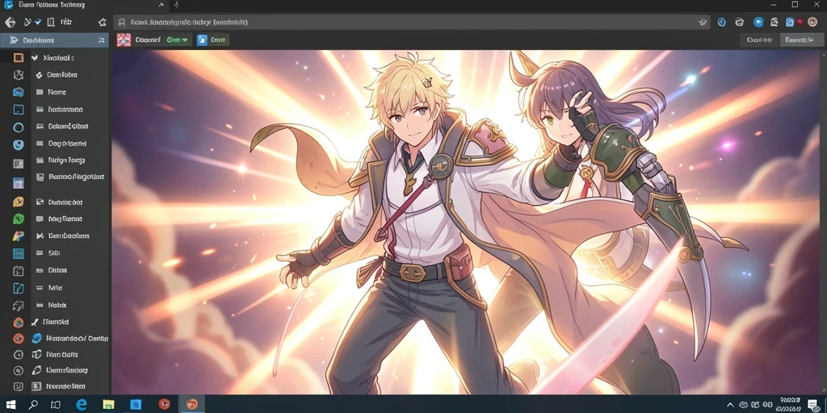The image size is (827, 413).
Task: Open the Microsoft Store taskbar icon
Action: click(x=136, y=404)
